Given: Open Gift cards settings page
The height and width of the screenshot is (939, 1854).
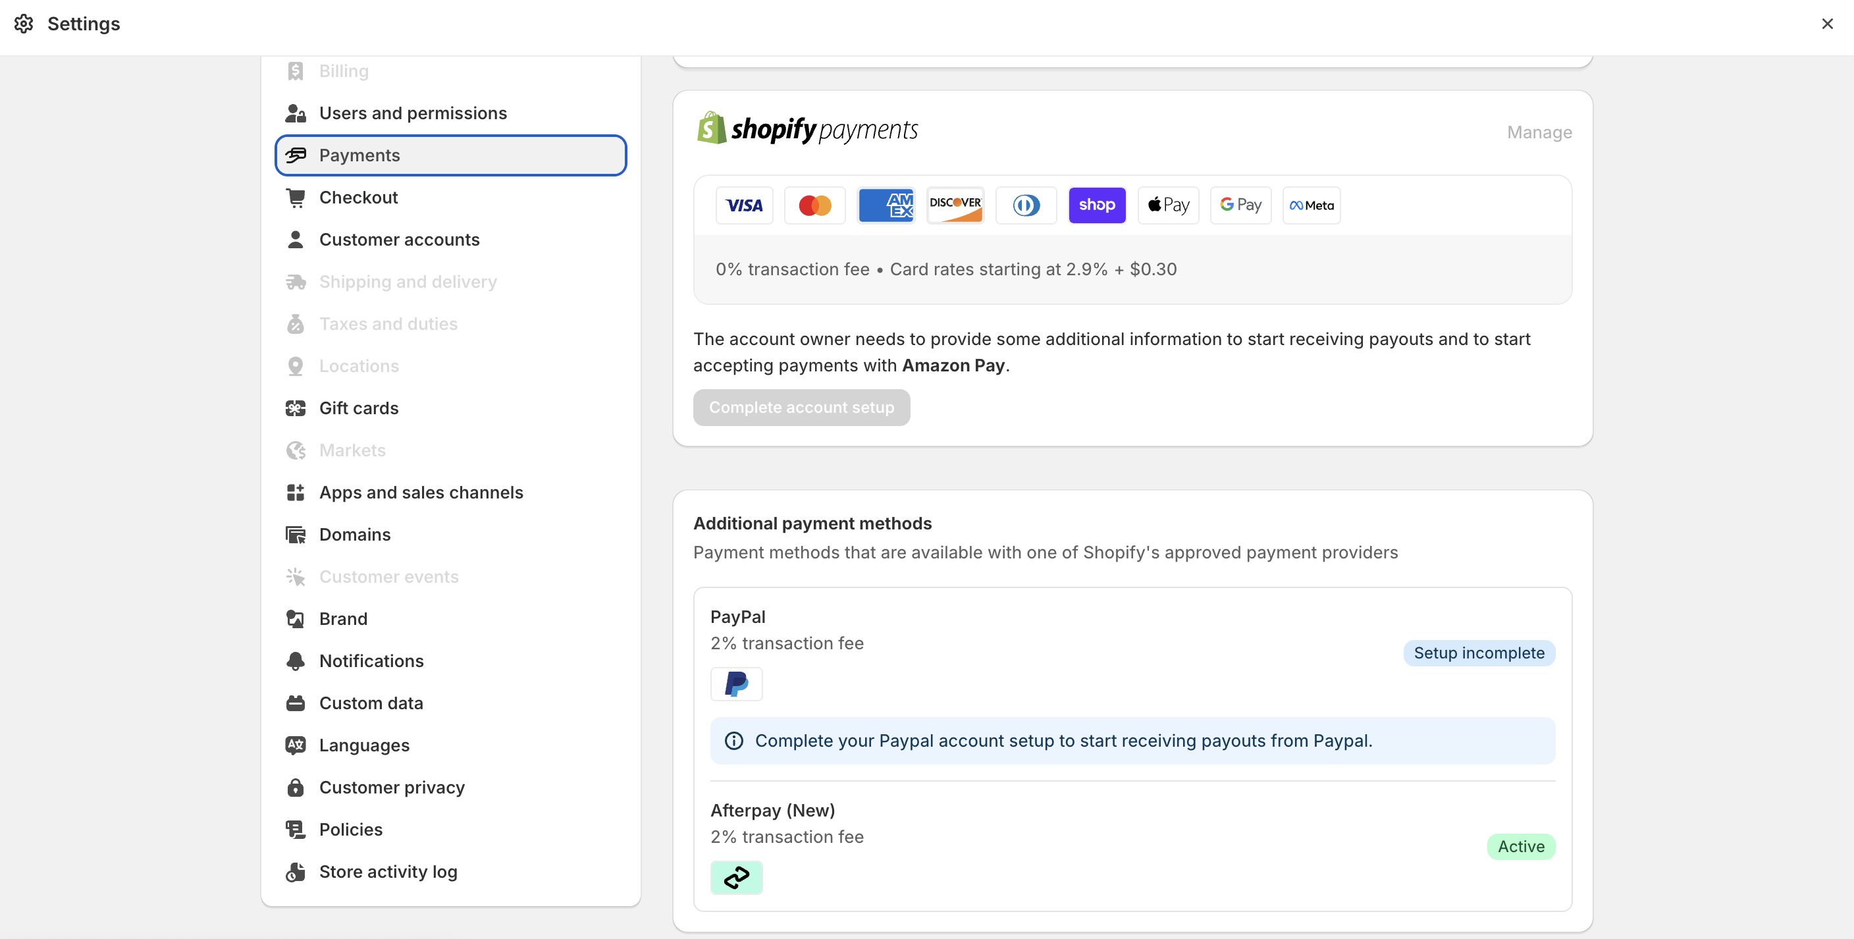Looking at the screenshot, I should [x=358, y=408].
